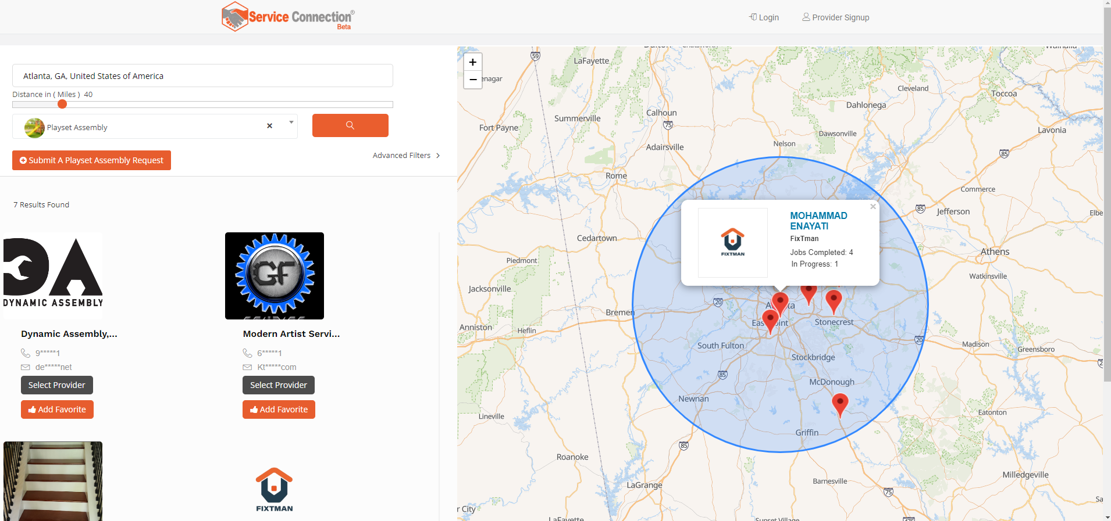The width and height of the screenshot is (1111, 521).
Task: Click the distance slider handle
Action: 62,105
